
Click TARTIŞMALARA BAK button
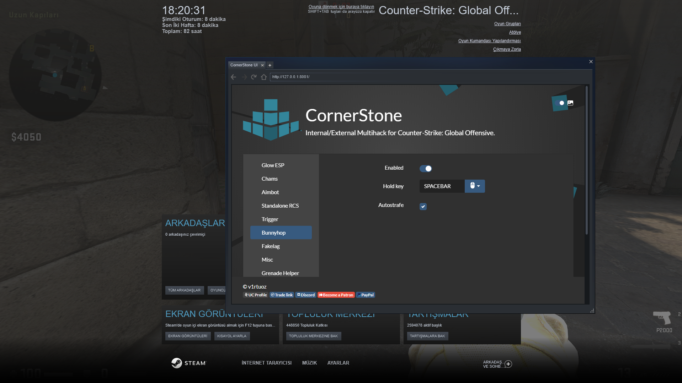[x=427, y=336]
